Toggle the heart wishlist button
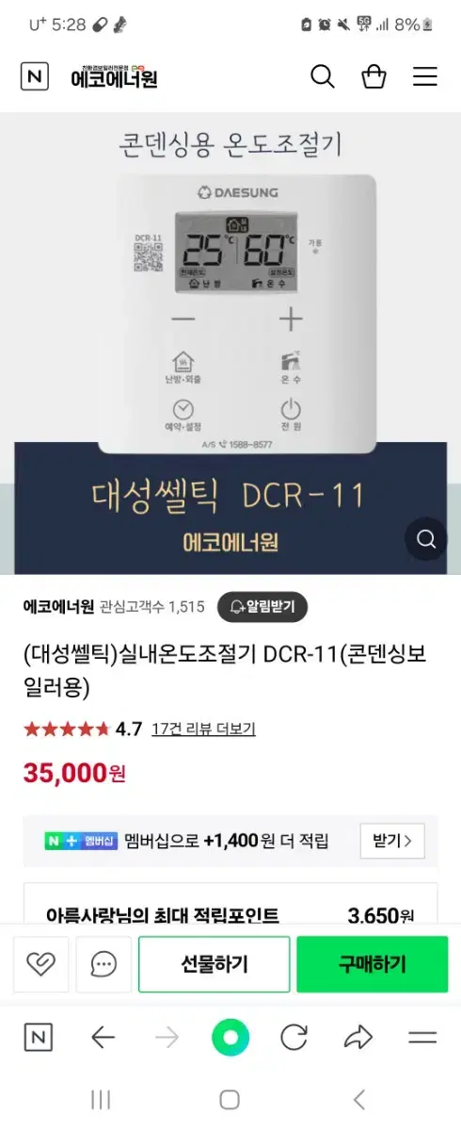Viewport: 461px width, 1131px height. pyautogui.click(x=40, y=964)
